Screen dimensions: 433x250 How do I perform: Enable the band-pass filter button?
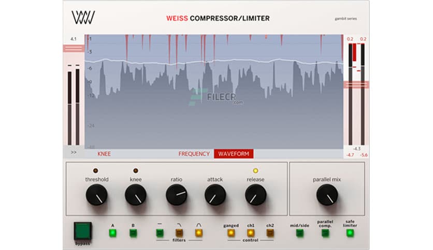point(198,233)
